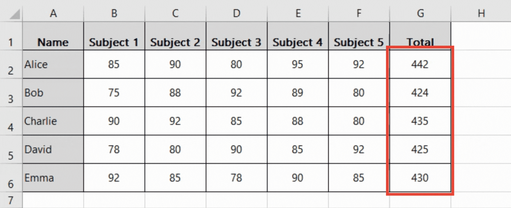
Task: Select column header G
Action: click(420, 13)
